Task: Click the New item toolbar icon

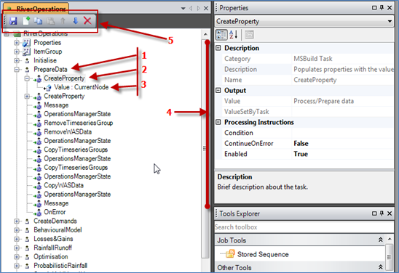Action: tap(26, 20)
